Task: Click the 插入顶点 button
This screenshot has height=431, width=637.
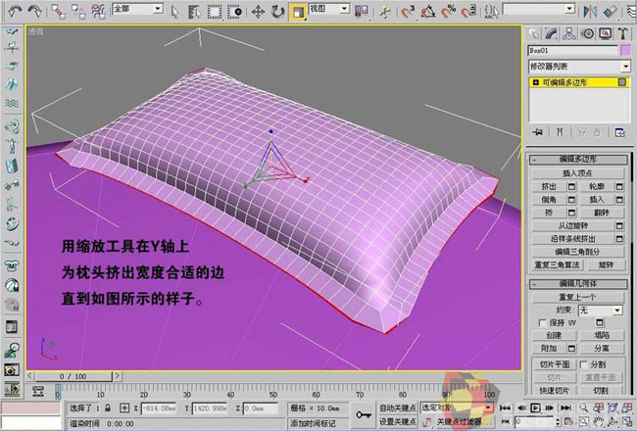Action: pos(577,173)
